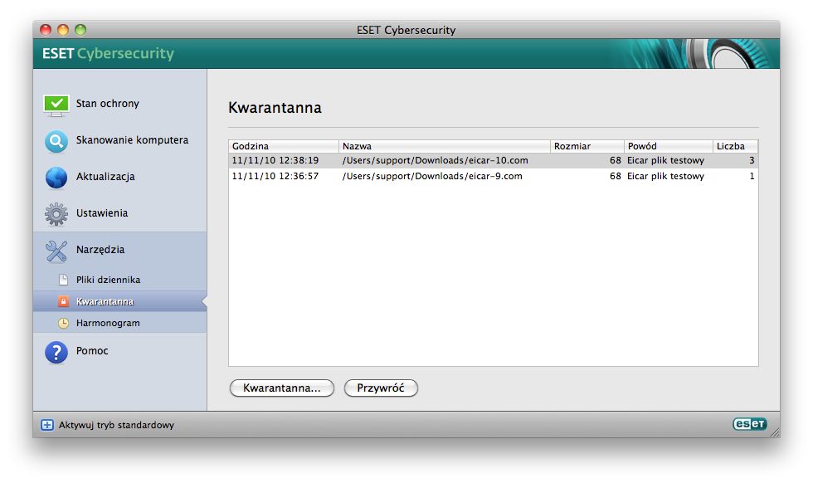This screenshot has width=813, height=483.
Task: Click the gear Ustawienia icon
Action: 56,214
